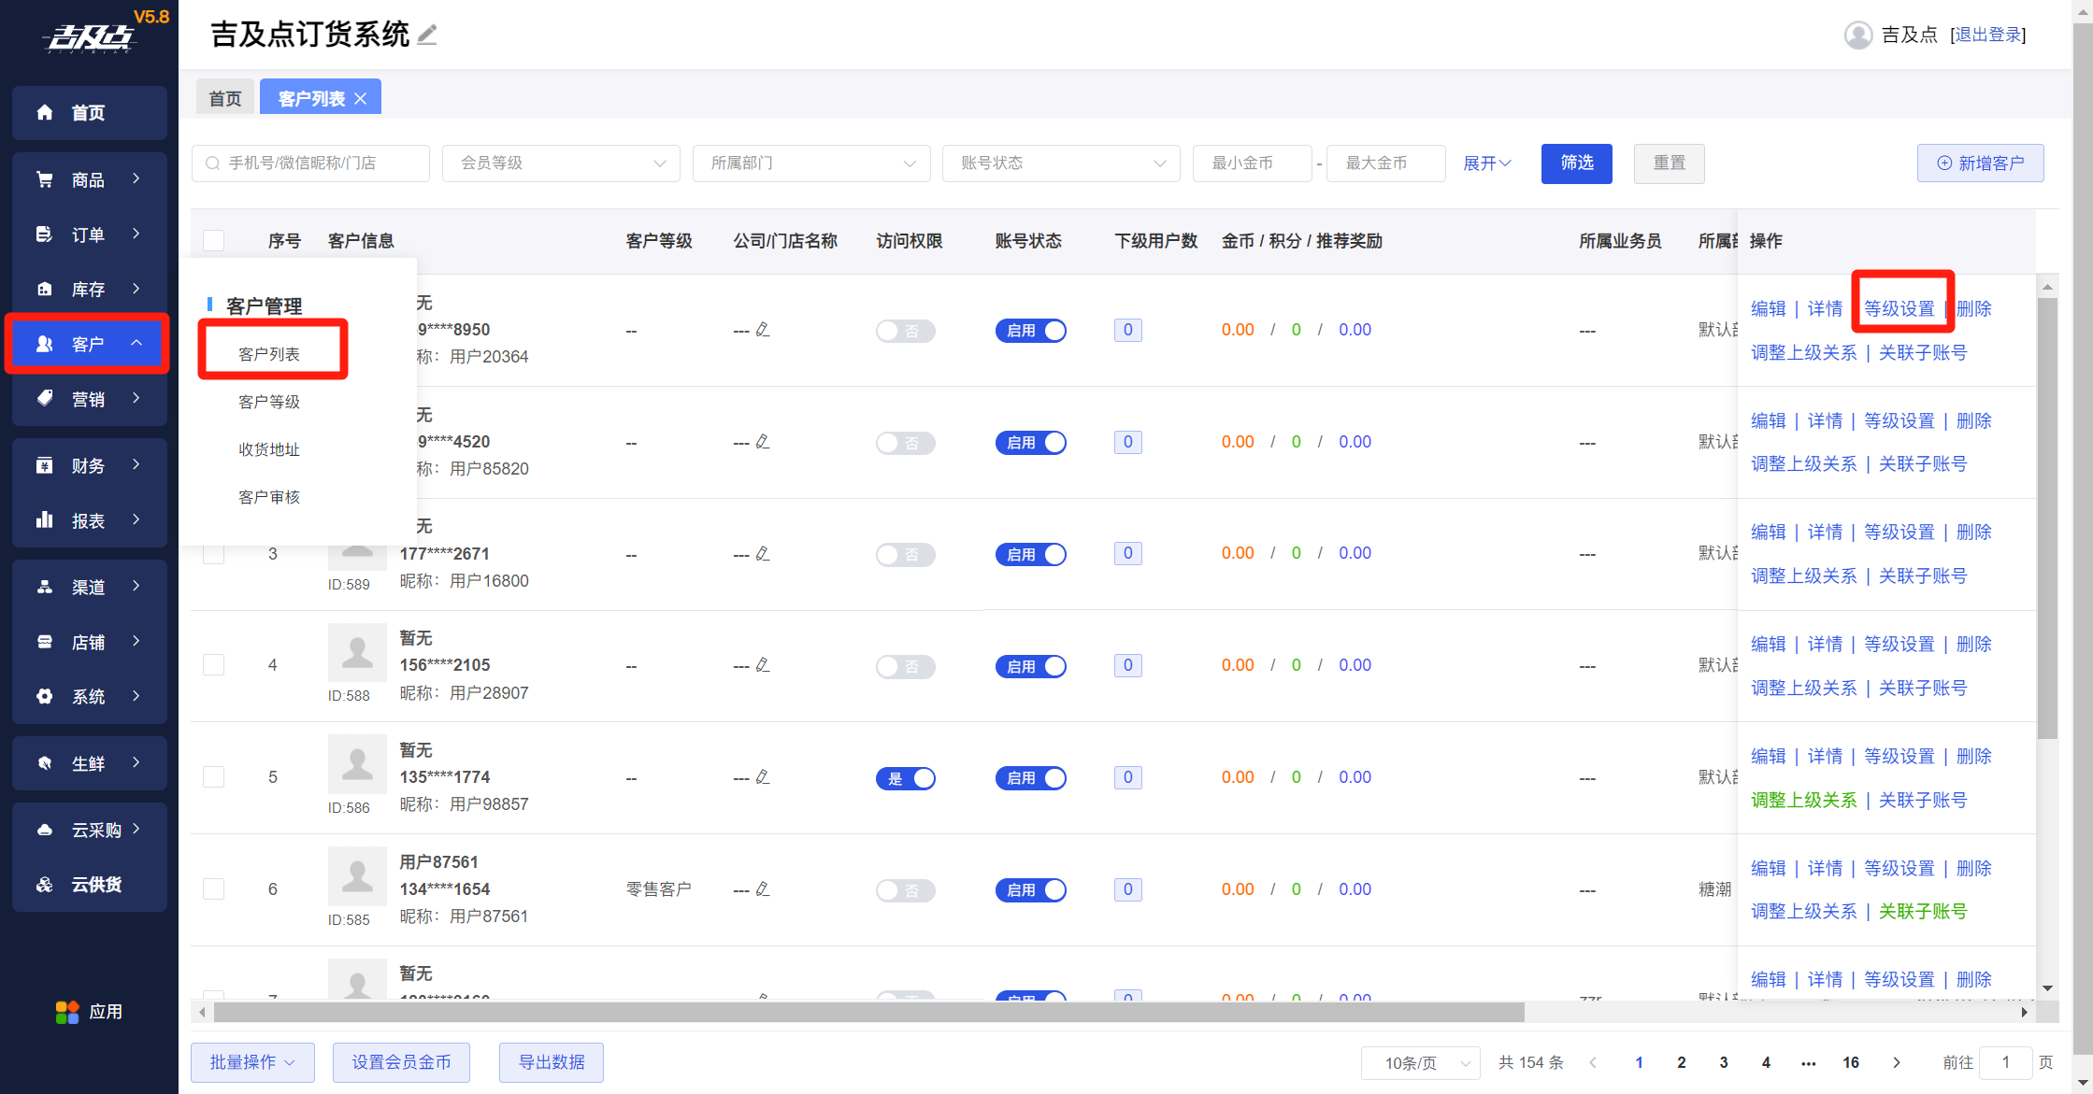Open the 10条/页 page size selector
2093x1094 pixels.
pos(1420,1063)
